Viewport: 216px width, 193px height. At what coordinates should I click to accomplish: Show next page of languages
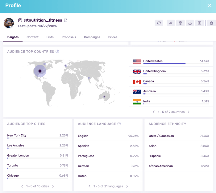tap(127, 186)
